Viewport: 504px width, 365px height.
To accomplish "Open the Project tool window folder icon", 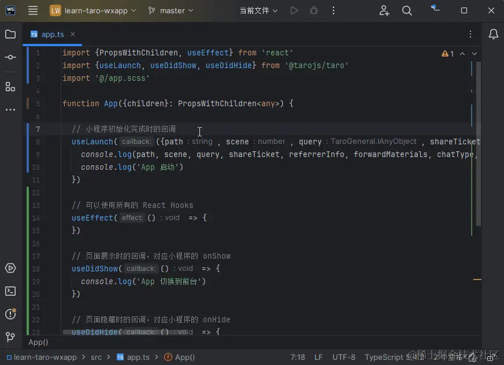I will (x=10, y=34).
